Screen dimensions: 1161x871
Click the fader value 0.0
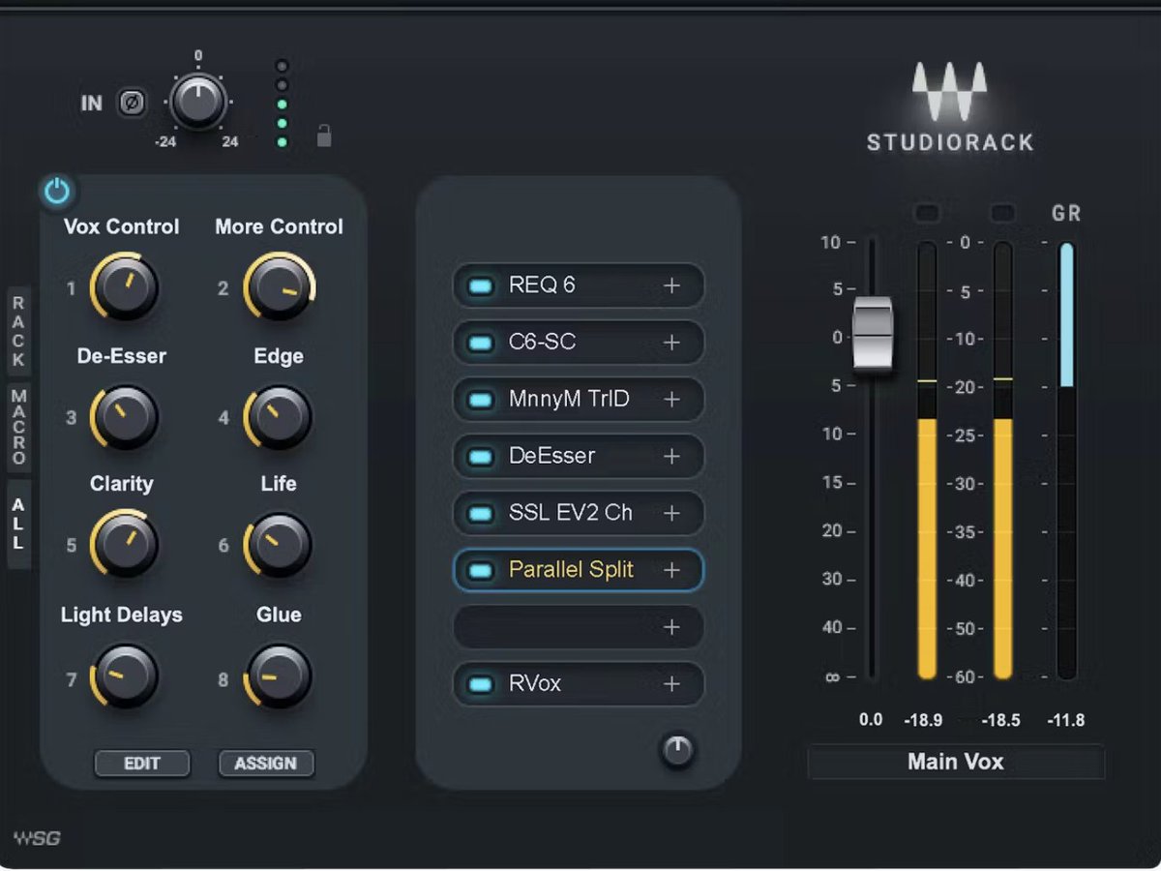coord(871,720)
